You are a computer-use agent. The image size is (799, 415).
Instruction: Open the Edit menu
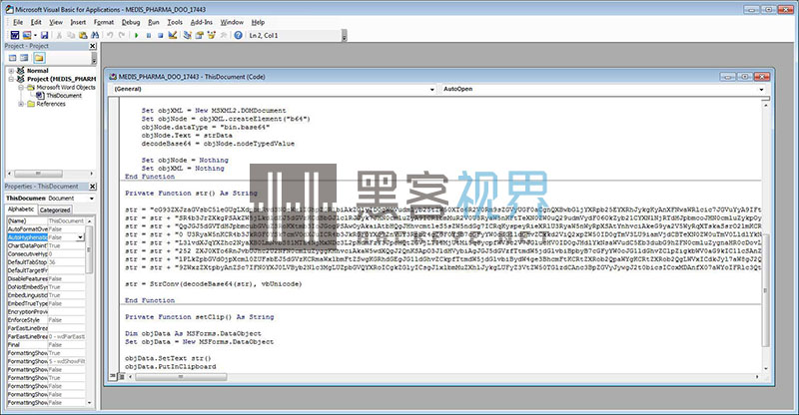36,22
